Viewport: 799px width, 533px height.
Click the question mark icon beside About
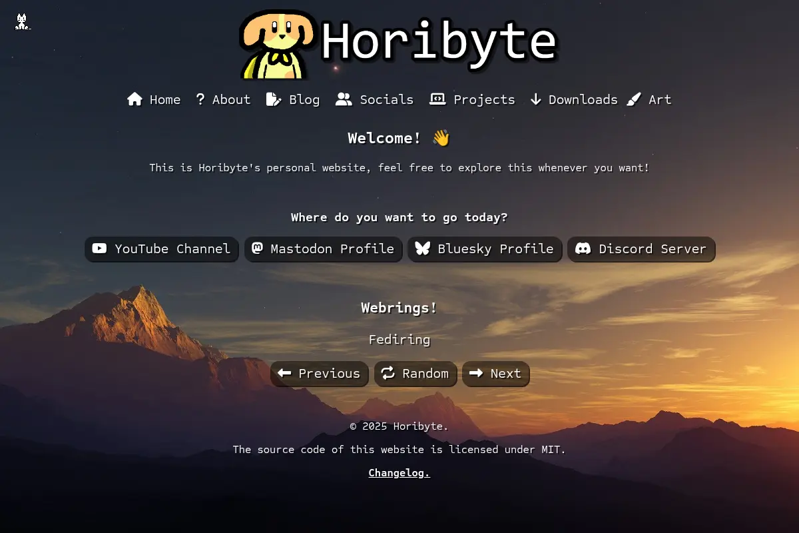(x=200, y=99)
